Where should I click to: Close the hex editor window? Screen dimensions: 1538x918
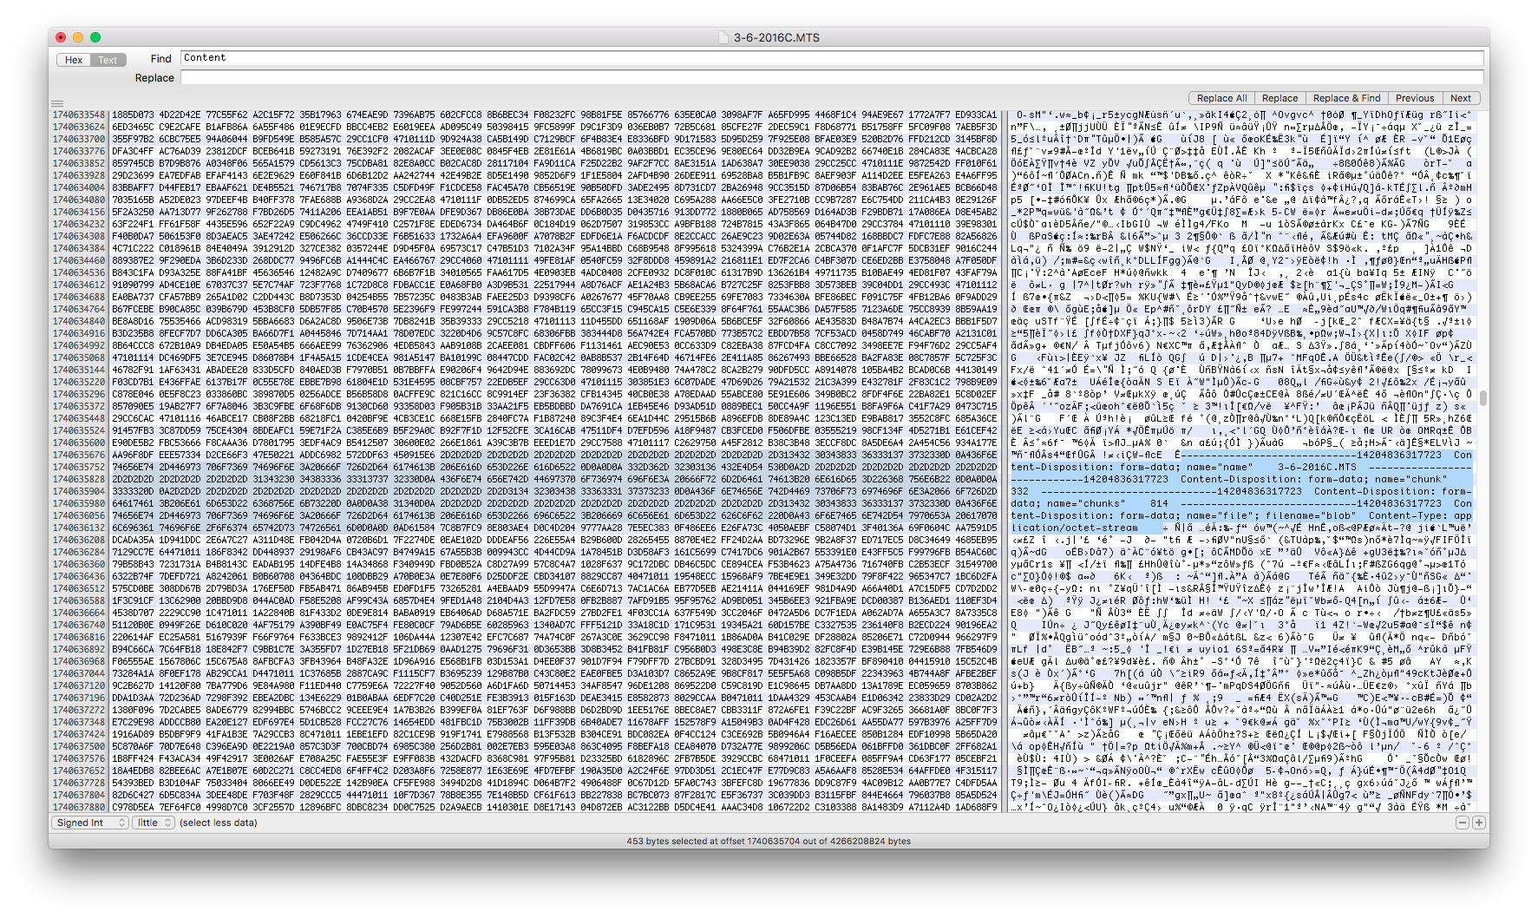pos(61,37)
